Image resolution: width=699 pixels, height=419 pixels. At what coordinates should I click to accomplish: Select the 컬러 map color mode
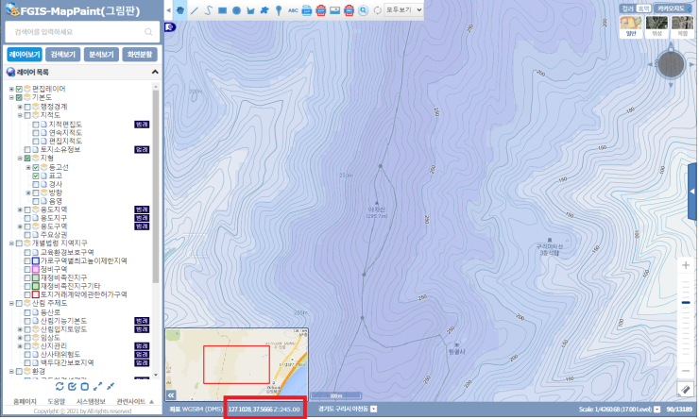[x=627, y=8]
